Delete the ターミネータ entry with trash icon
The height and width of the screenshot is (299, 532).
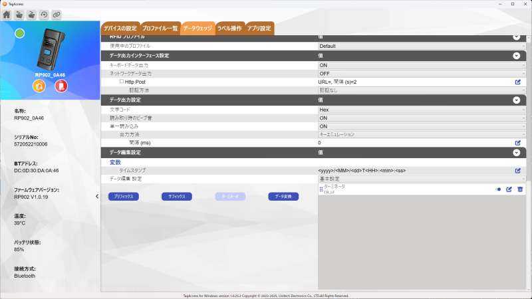[x=520, y=189]
